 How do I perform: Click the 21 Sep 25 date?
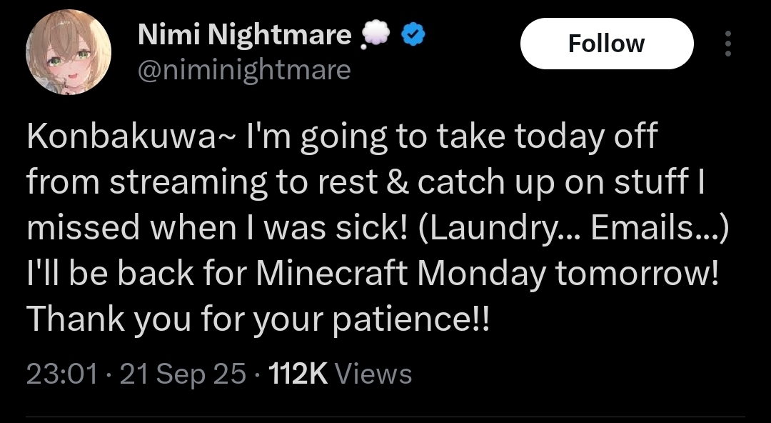(x=183, y=374)
